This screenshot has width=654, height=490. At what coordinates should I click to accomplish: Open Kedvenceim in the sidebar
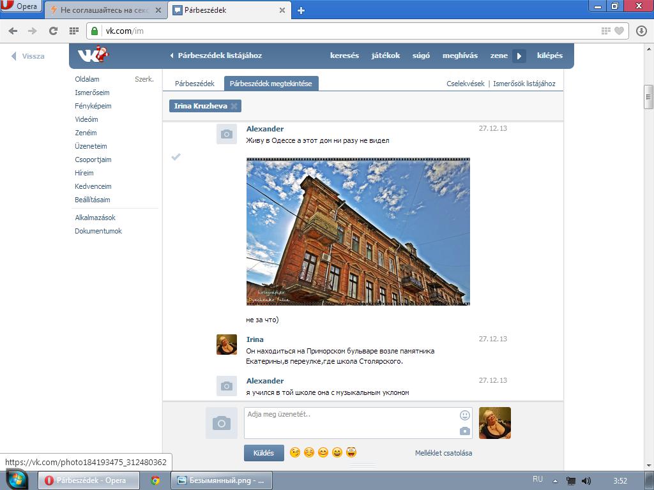(93, 186)
